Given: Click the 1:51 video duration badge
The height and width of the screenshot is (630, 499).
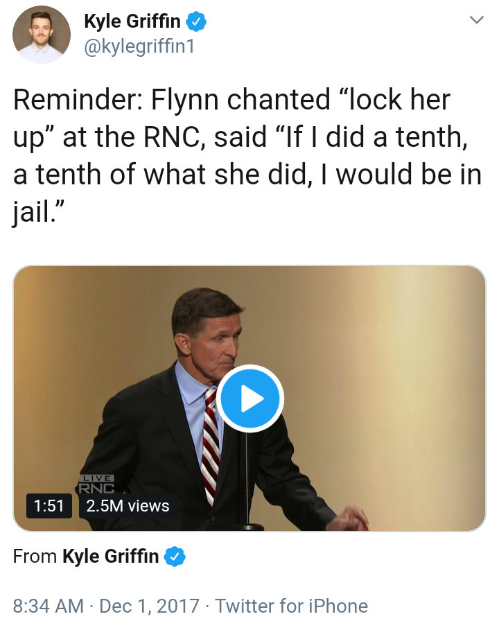Looking at the screenshot, I should [49, 506].
